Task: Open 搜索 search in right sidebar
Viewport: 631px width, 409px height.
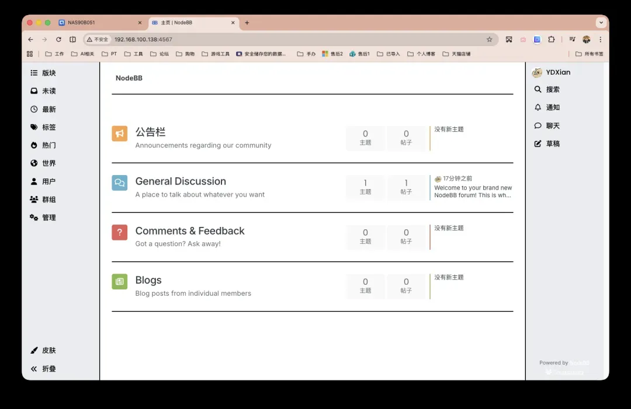Action: (547, 90)
